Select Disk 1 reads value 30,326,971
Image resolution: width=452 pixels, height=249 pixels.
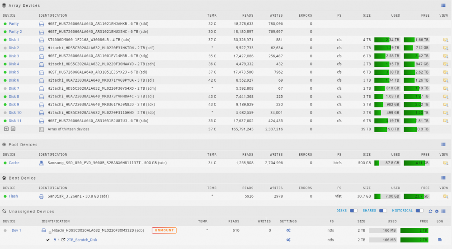click(243, 40)
